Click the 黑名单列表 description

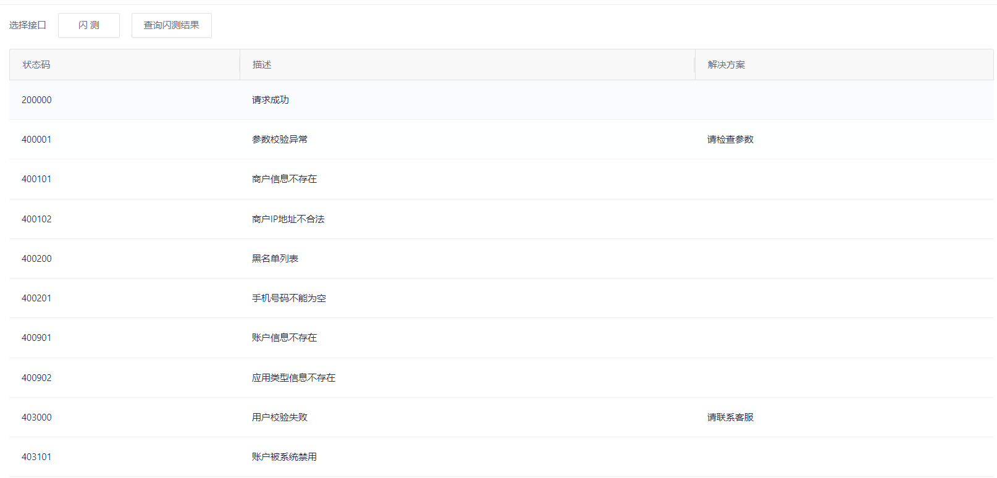[x=275, y=259]
